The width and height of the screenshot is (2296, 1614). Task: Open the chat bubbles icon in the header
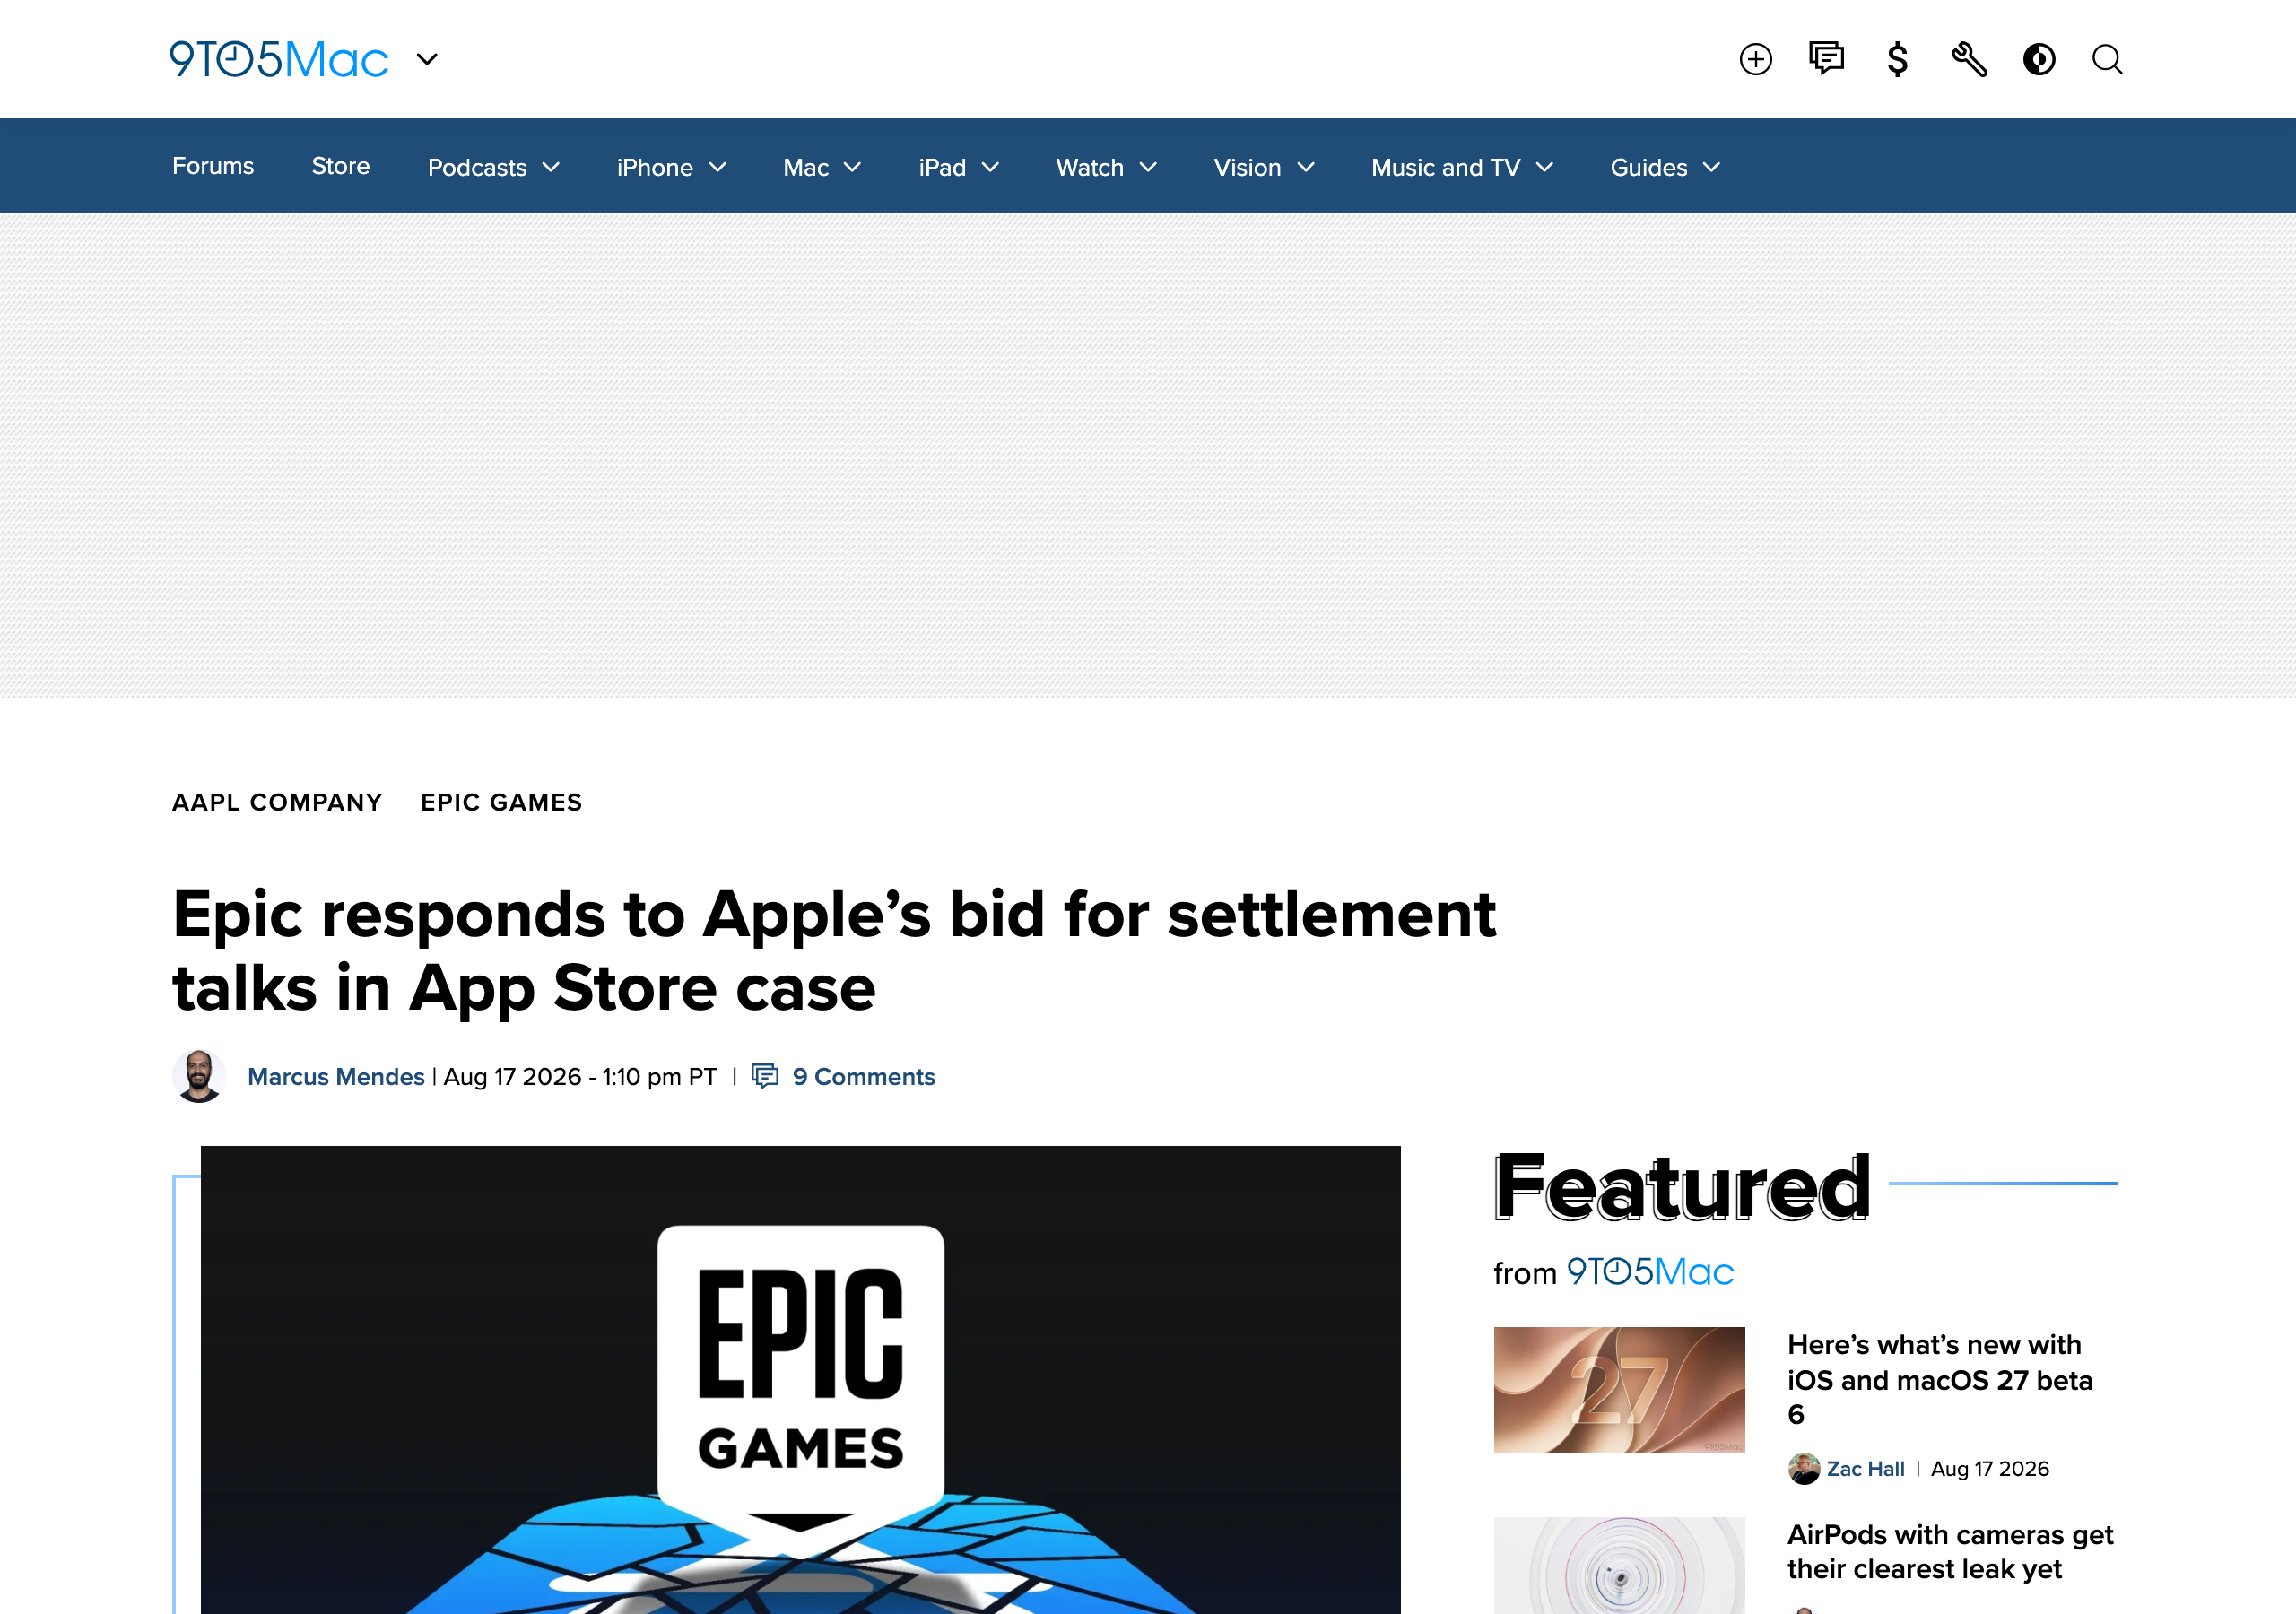coord(1826,59)
